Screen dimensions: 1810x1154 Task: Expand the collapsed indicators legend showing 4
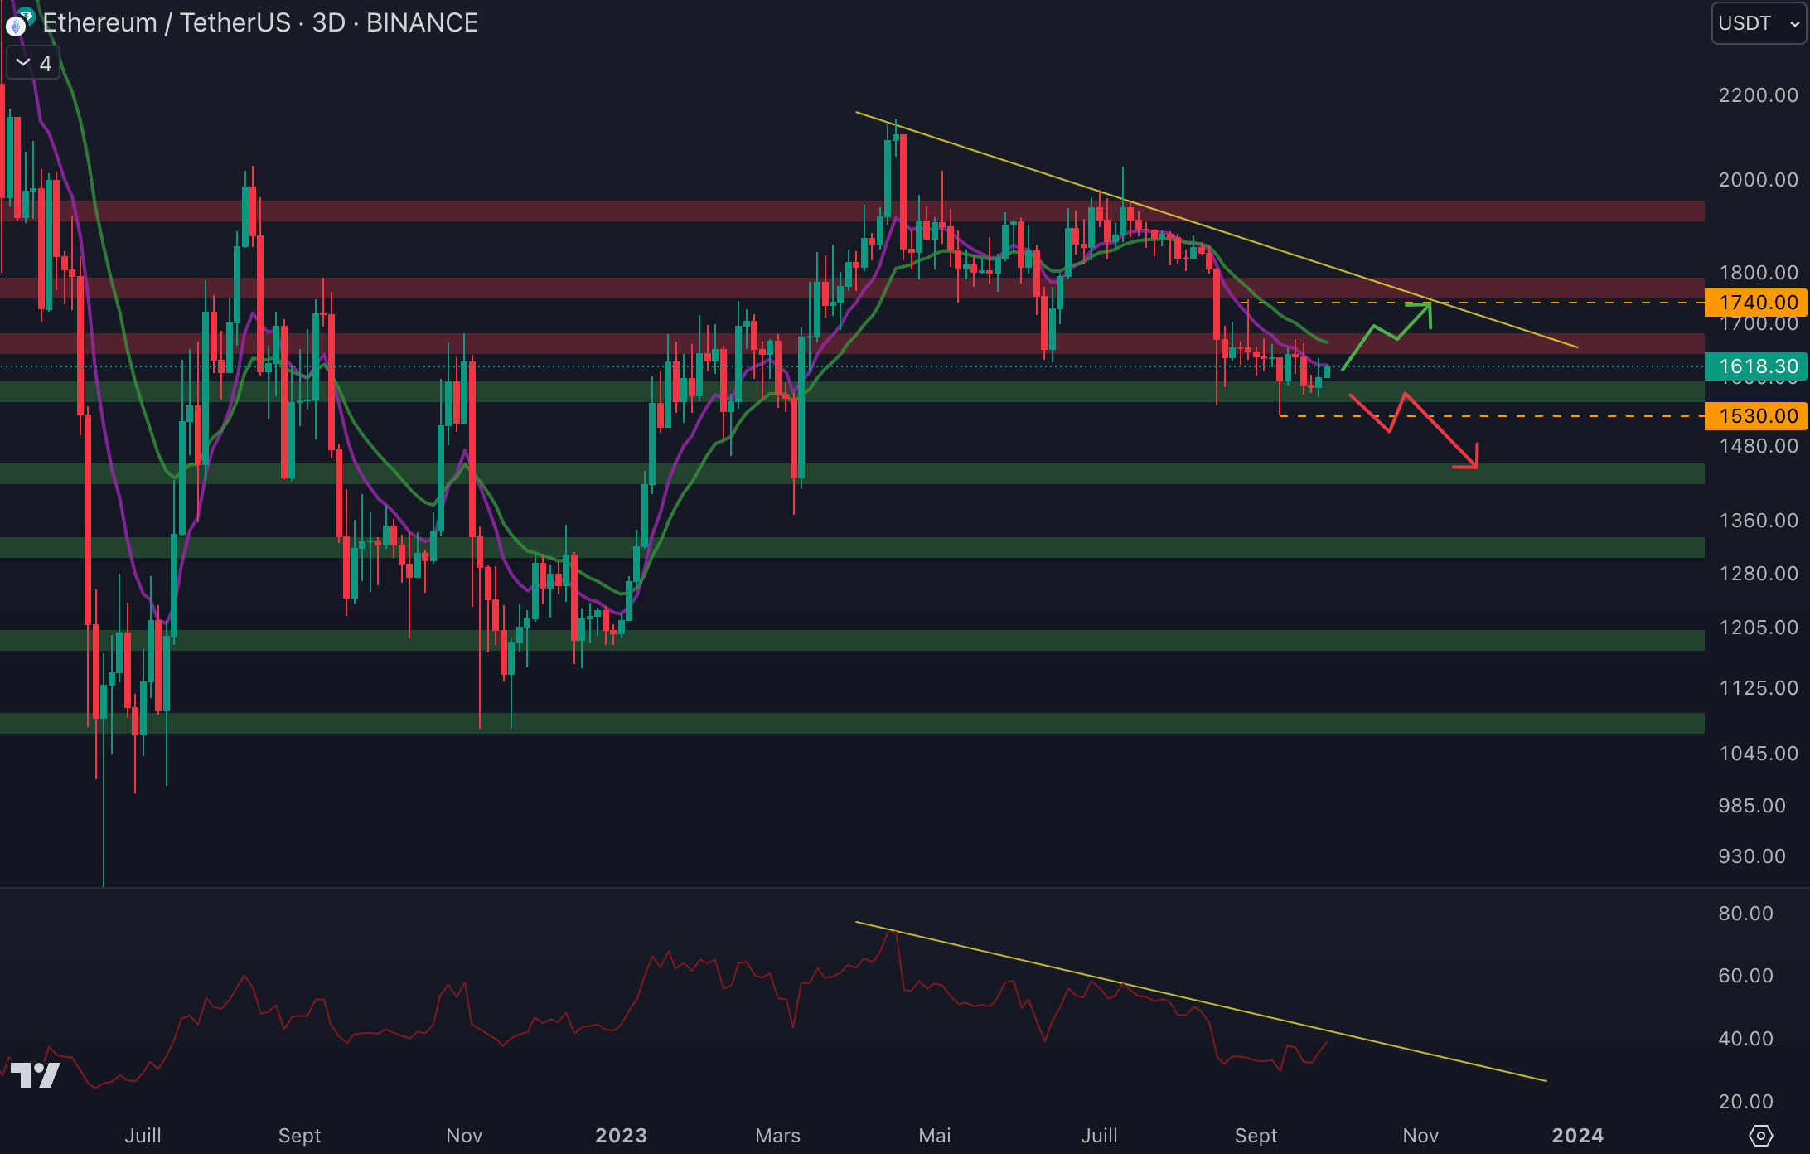[33, 64]
